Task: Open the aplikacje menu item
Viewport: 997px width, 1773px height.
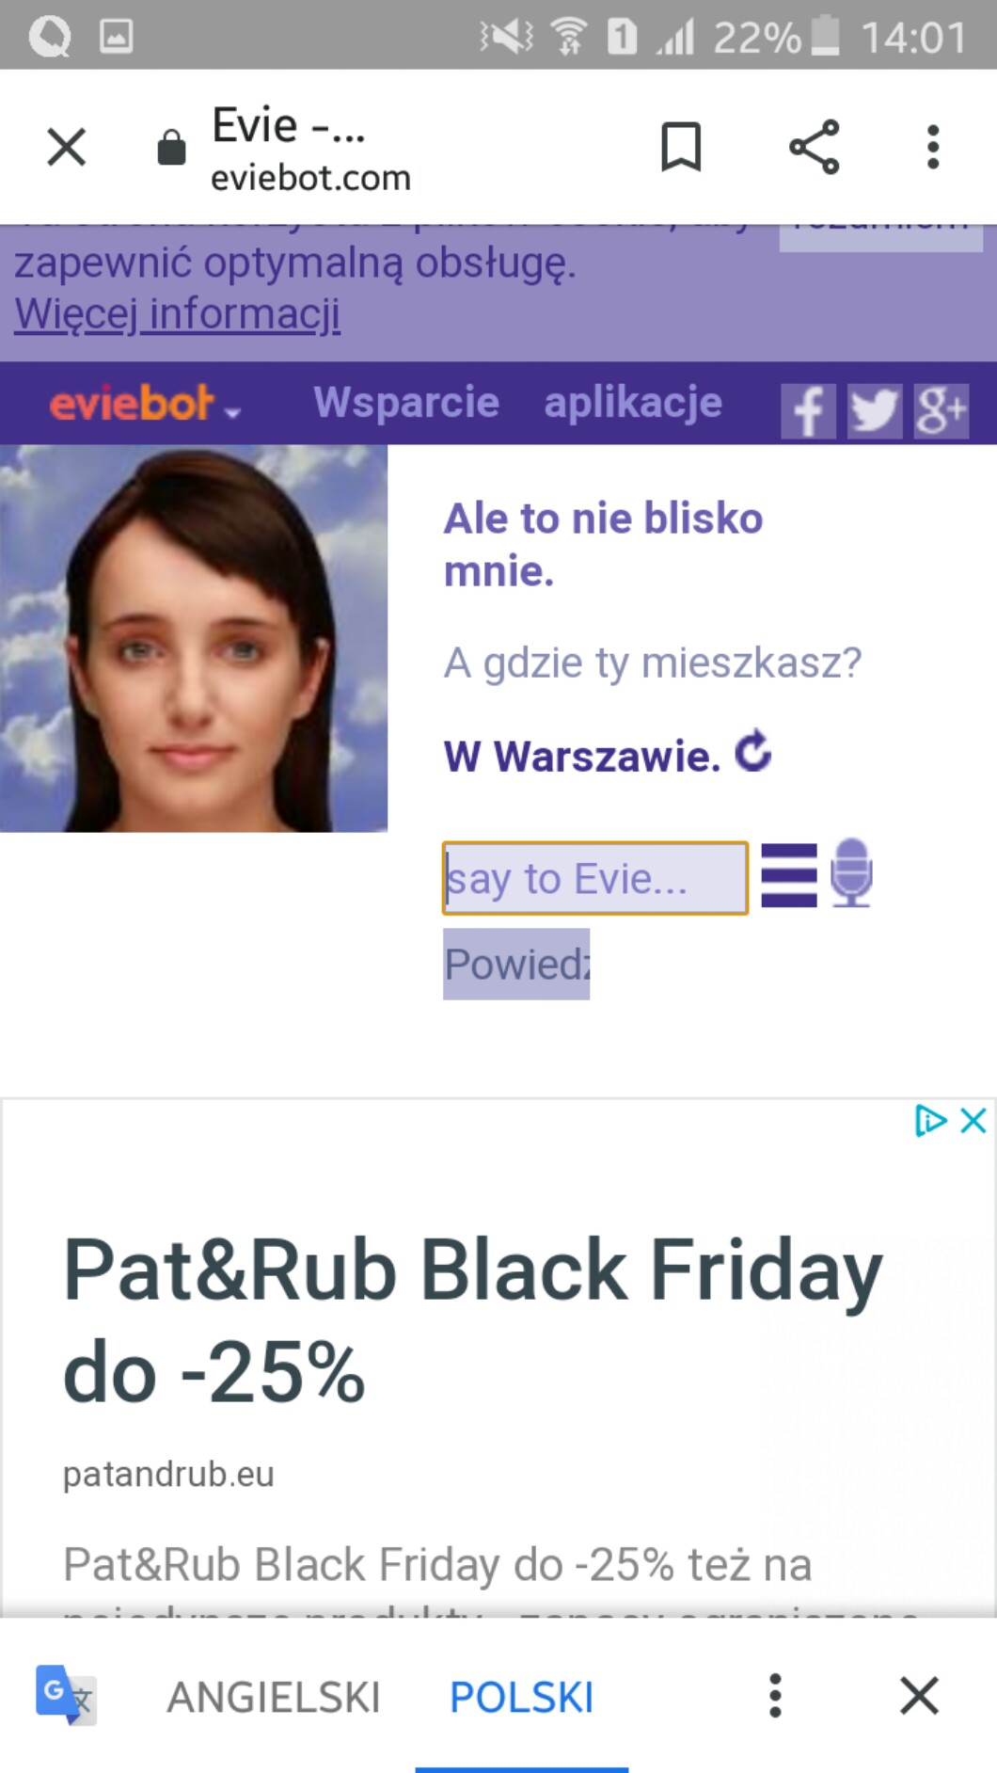Action: pos(633,403)
